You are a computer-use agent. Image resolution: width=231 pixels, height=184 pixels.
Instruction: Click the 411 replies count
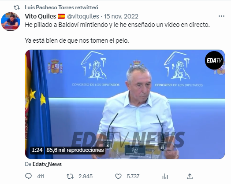click(41, 177)
